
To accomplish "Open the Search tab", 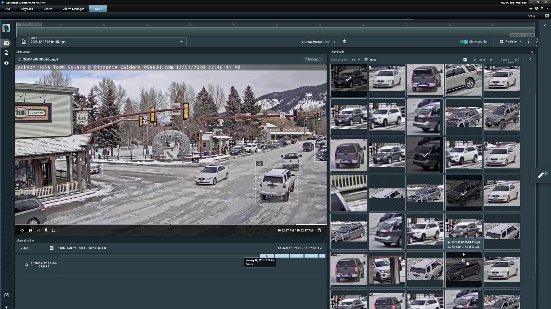I will tap(48, 9).
